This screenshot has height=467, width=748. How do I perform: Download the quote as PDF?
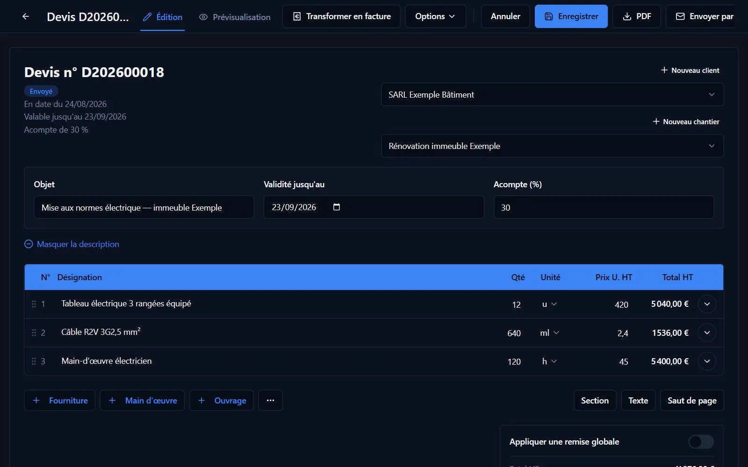point(637,16)
